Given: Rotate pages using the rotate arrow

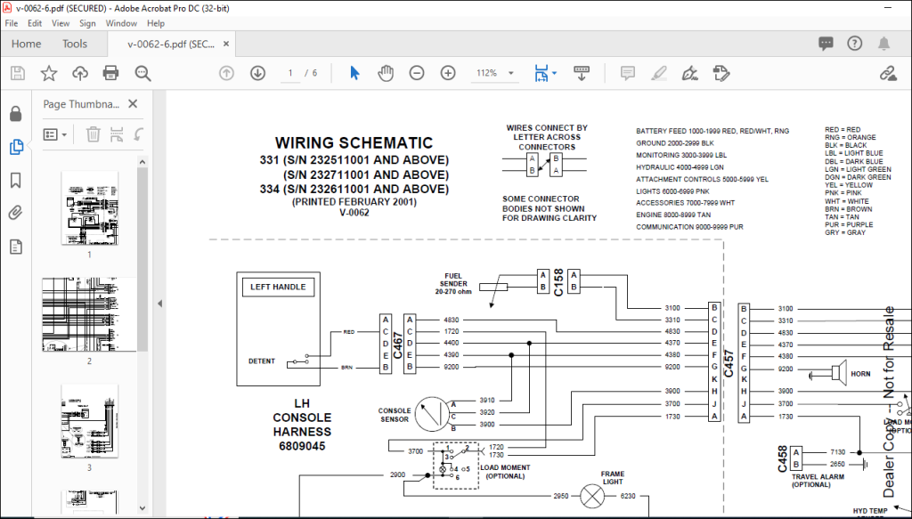Looking at the screenshot, I should pyautogui.click(x=138, y=134).
